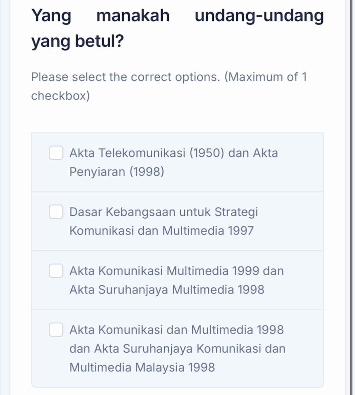
Task: Check the Dasar Kebangsaan untuk Strategi box
Action: click(x=56, y=212)
